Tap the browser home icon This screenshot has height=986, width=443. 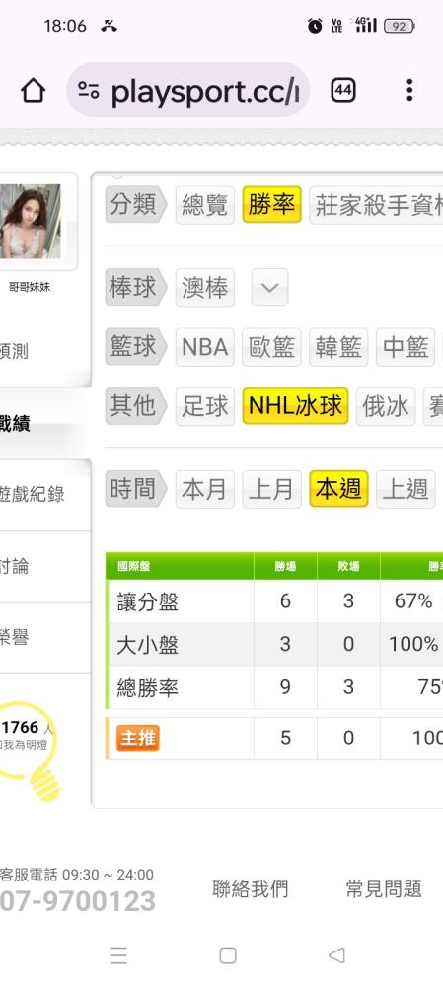(x=34, y=91)
